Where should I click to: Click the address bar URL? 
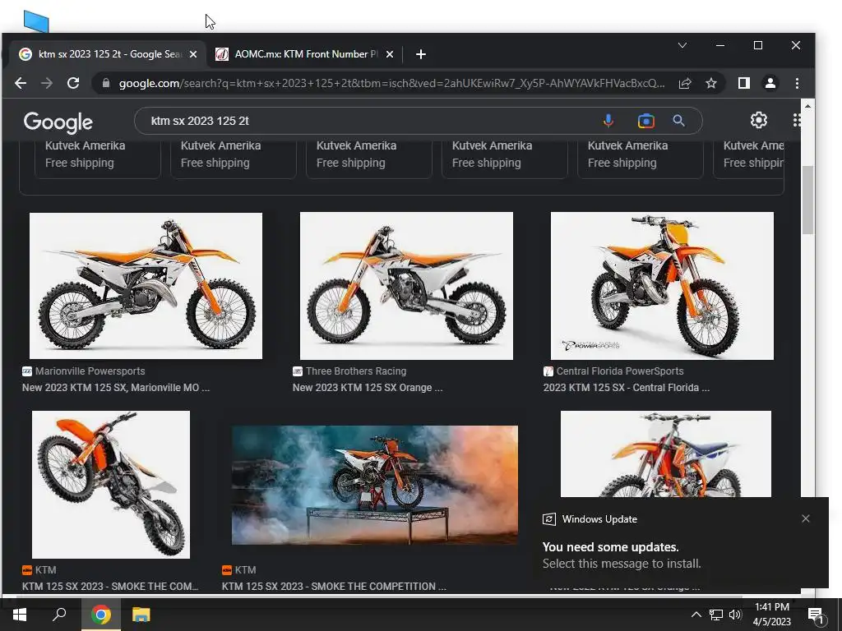point(391,83)
